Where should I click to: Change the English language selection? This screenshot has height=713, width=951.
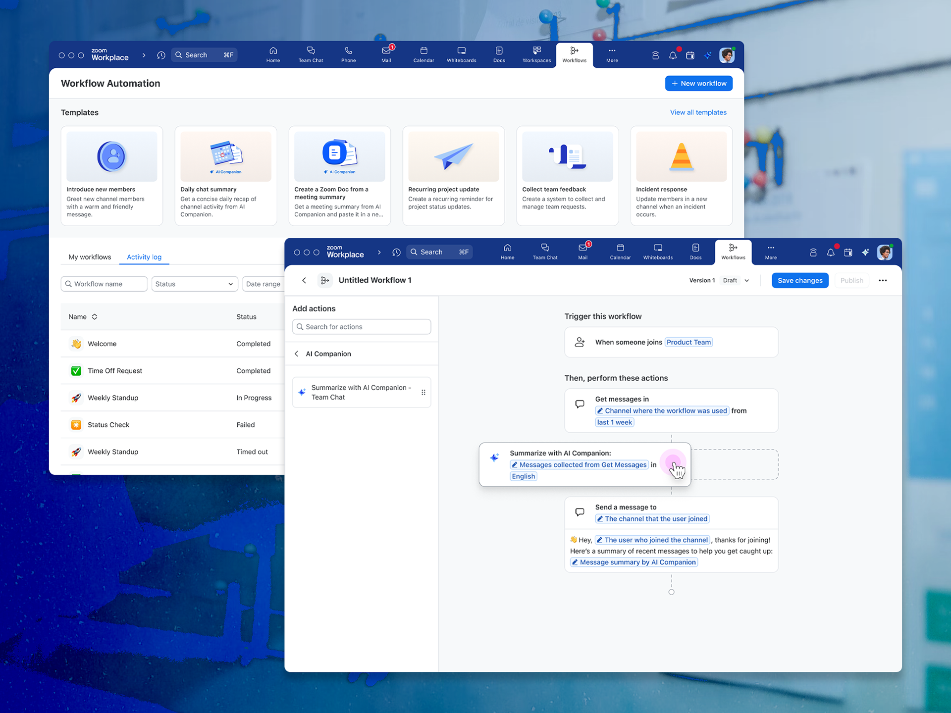click(x=524, y=476)
